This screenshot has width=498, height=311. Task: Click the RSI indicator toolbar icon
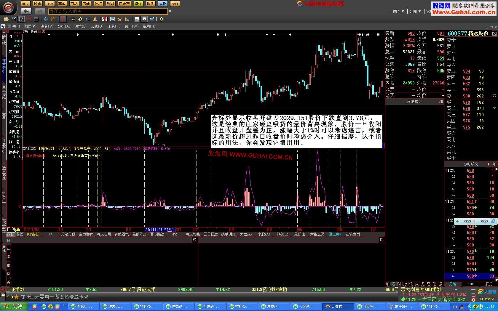(29, 19)
